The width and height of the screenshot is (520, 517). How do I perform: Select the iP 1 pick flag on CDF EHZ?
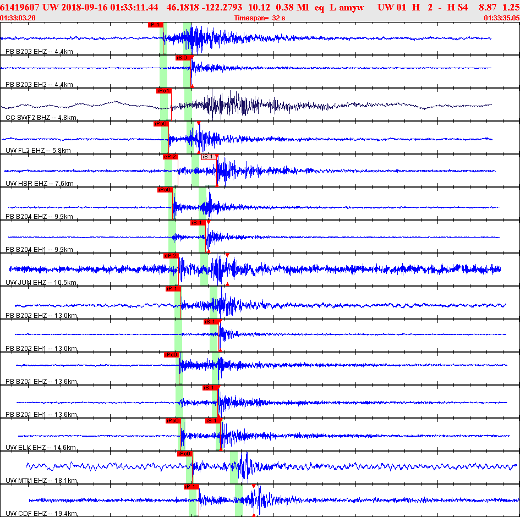tap(191, 487)
